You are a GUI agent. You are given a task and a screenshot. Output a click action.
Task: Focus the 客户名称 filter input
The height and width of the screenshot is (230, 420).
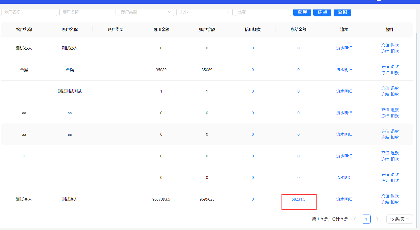point(87,12)
